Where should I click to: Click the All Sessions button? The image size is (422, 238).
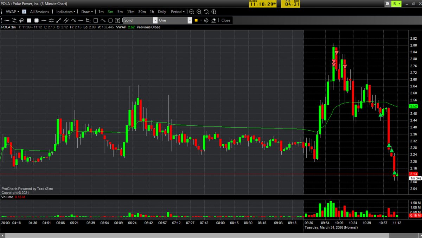[x=40, y=12]
